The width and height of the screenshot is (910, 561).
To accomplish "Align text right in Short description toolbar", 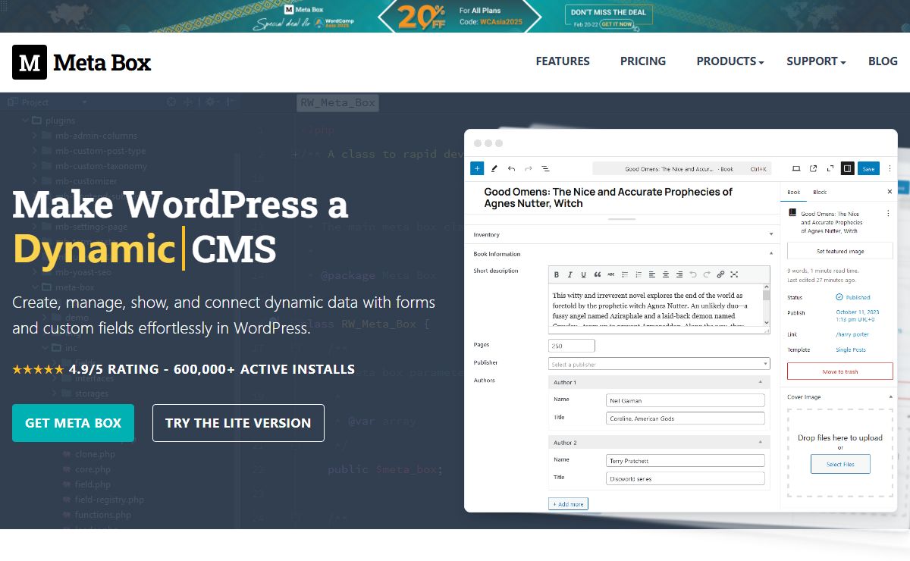I will coord(679,274).
